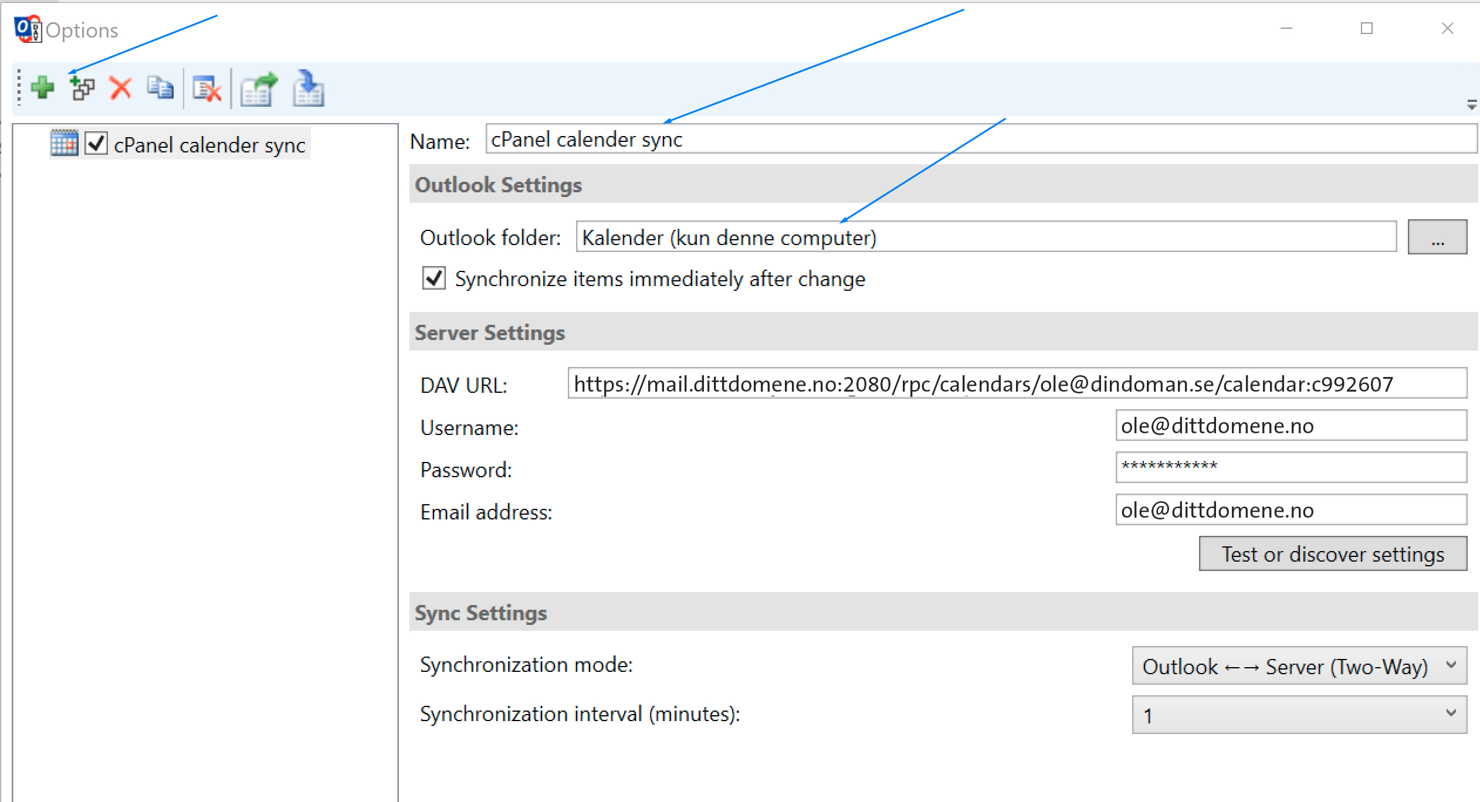Click the Password input field
This screenshot has height=802, width=1480.
1291,467
